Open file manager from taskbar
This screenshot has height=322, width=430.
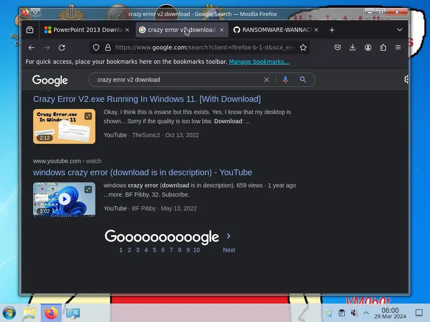pyautogui.click(x=30, y=313)
